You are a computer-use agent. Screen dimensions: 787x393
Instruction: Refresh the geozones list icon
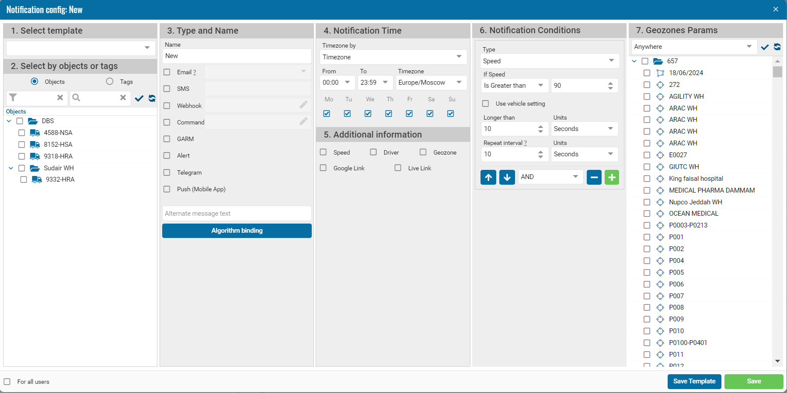[777, 47]
